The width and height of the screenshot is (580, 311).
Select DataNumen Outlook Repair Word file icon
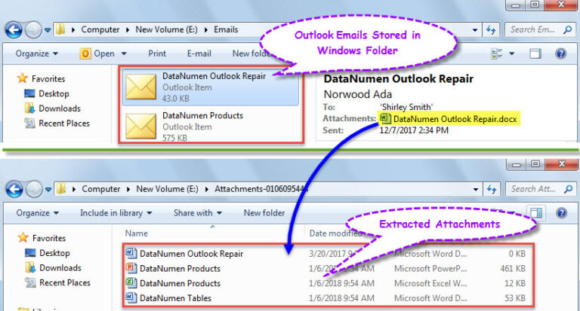(x=131, y=253)
